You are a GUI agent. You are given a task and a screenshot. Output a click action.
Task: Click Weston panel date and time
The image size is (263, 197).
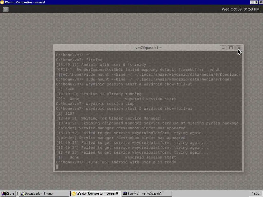click(240, 9)
